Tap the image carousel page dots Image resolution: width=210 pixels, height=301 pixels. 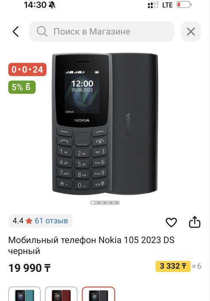(105, 203)
